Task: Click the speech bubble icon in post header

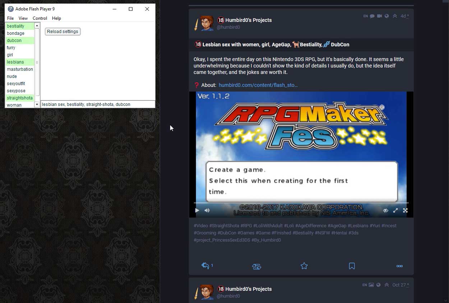Action: (372, 16)
